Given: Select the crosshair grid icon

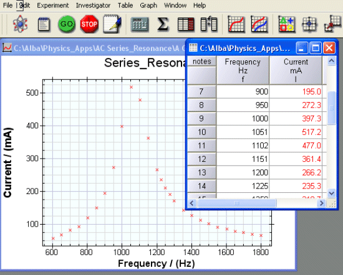Looking at the screenshot, I should click(x=309, y=24).
